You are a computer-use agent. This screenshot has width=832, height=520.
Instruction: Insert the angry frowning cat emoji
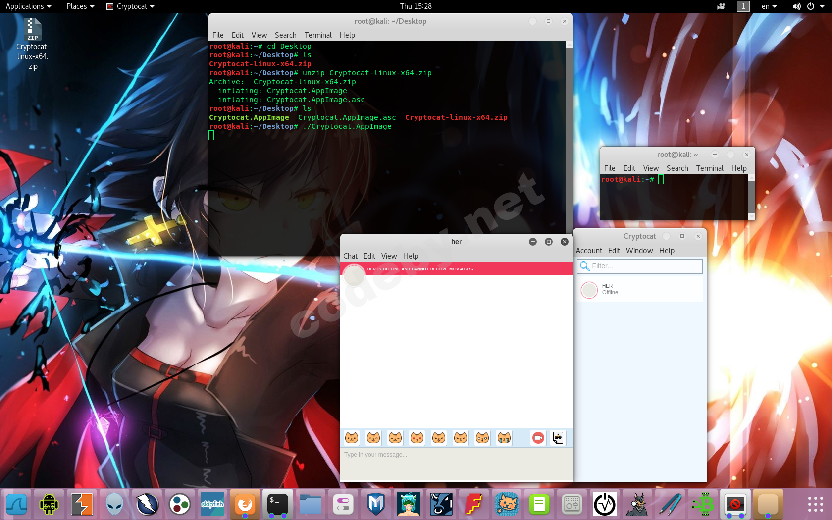click(x=461, y=438)
